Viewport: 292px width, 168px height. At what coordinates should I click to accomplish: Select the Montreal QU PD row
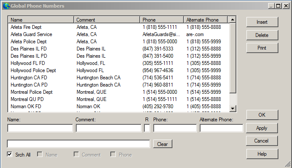[119, 99]
